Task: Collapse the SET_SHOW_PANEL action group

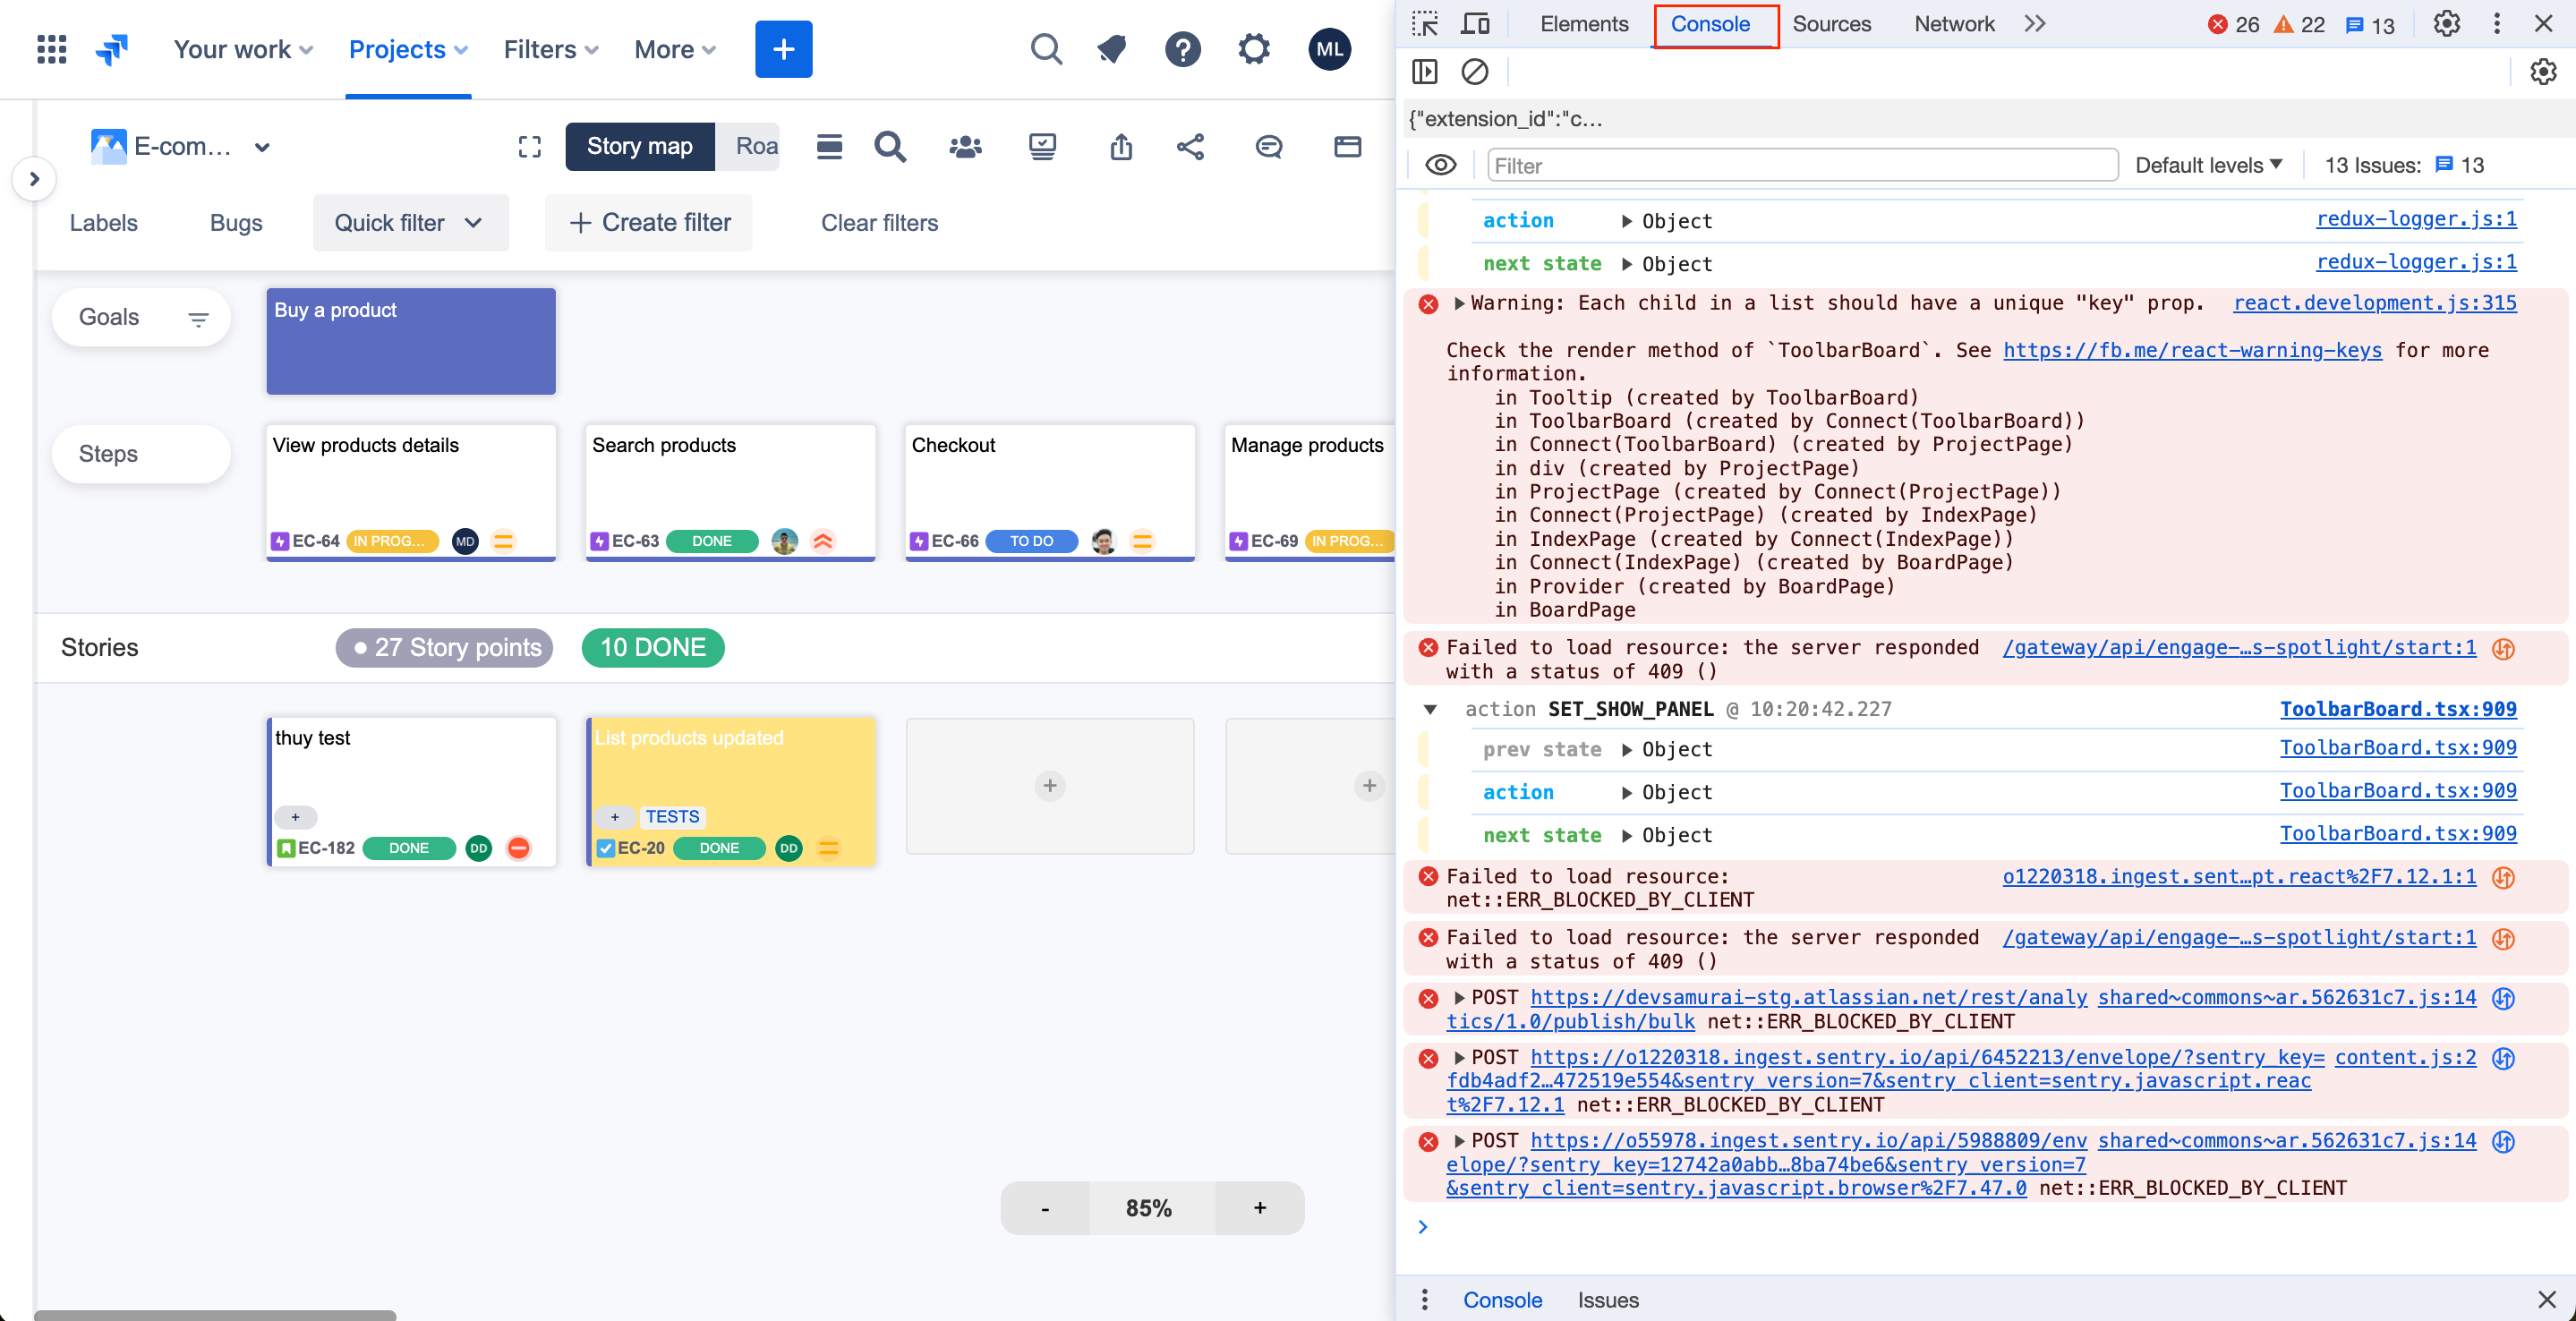Action: (1430, 709)
